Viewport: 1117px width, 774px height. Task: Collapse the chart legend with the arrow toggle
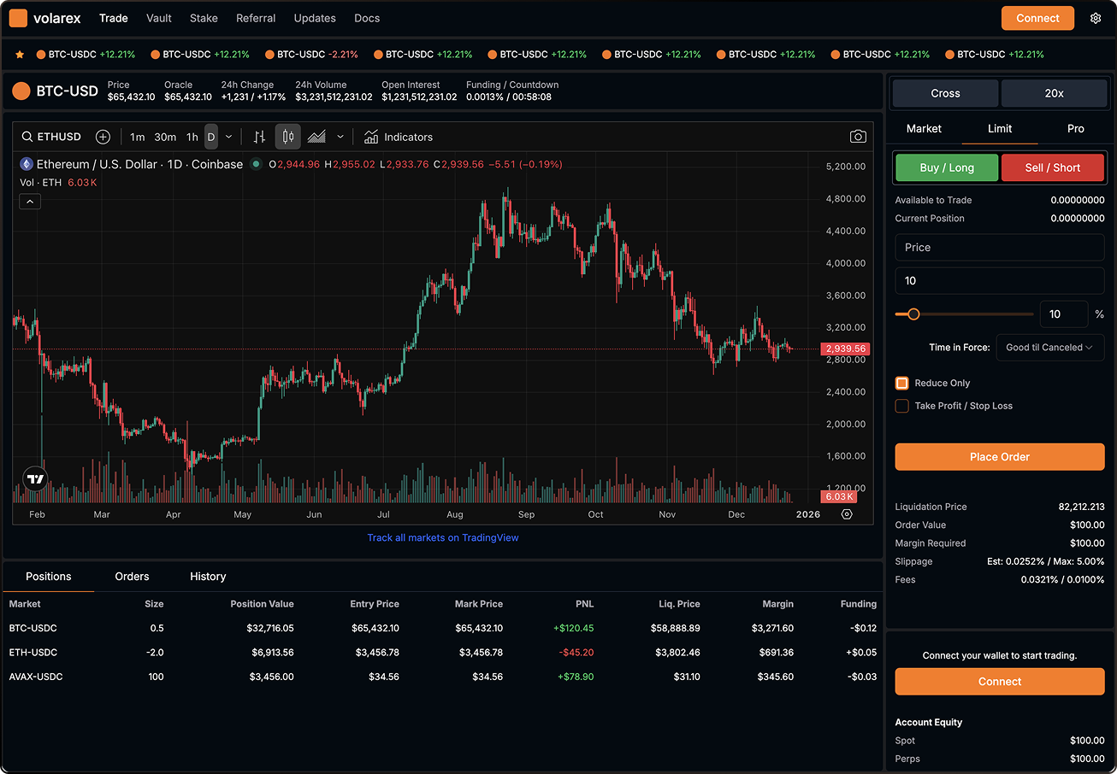[29, 201]
